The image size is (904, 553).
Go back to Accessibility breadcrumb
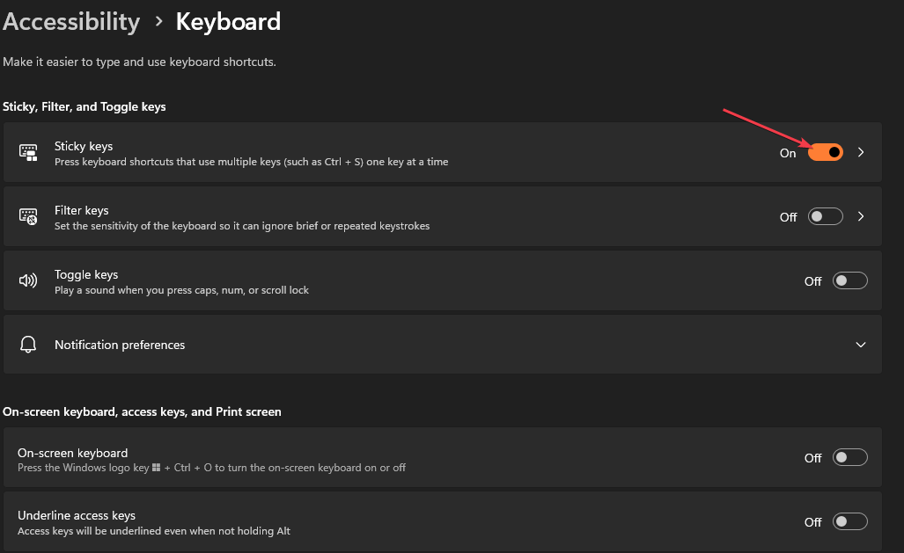coord(71,22)
